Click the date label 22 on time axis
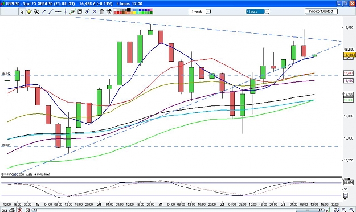Screen dimensions: 356x212 (x=222, y=204)
